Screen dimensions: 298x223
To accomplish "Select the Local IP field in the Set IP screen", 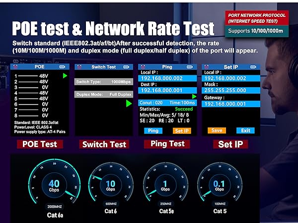I will pos(231,78).
